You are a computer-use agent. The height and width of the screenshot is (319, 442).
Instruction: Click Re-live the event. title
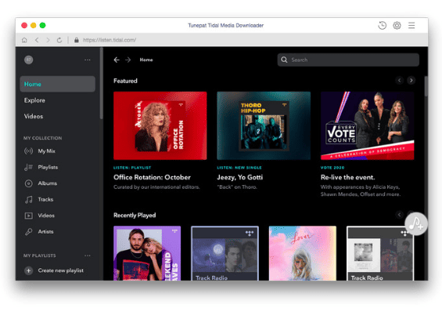(x=348, y=177)
